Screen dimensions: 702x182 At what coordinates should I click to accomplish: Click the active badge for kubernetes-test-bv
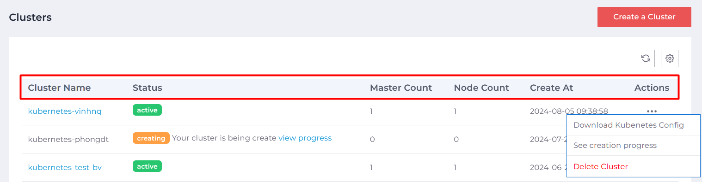(147, 166)
